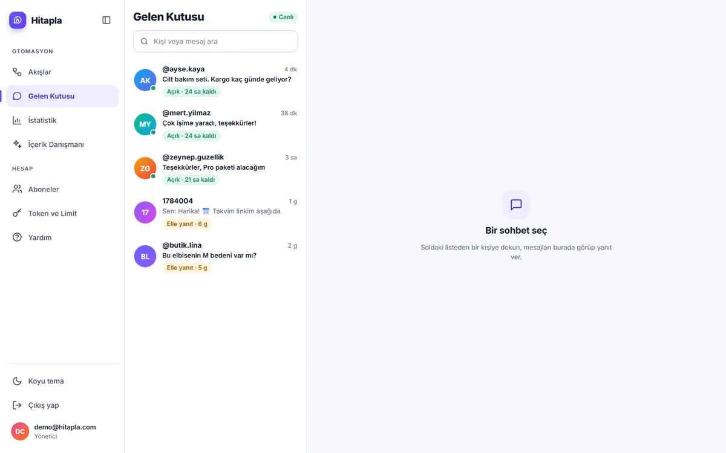Click the Hitapla logo icon
This screenshot has height=453, width=726.
click(x=18, y=20)
